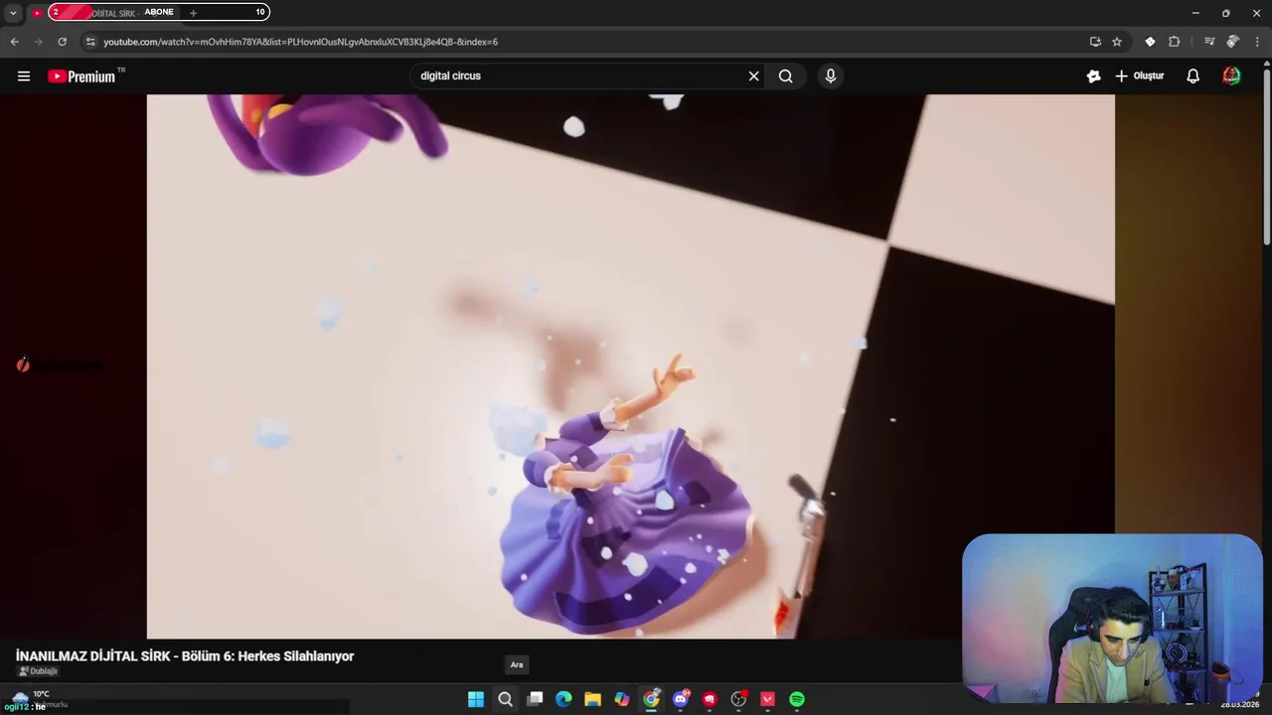Image resolution: width=1272 pixels, height=715 pixels.
Task: Click the magnifier search button
Action: 785,76
